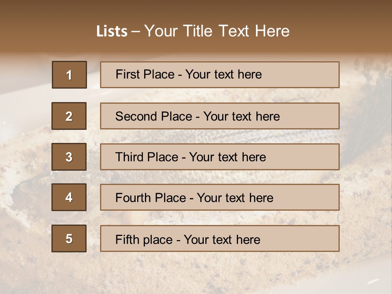Click the words 'Fifth place' in bar
Screen dimensions: 392x294
pyautogui.click(x=144, y=240)
